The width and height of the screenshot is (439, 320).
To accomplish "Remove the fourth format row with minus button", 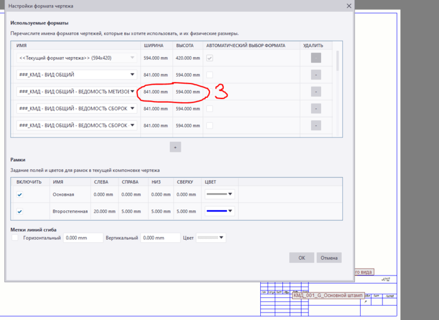I will pos(316,109).
